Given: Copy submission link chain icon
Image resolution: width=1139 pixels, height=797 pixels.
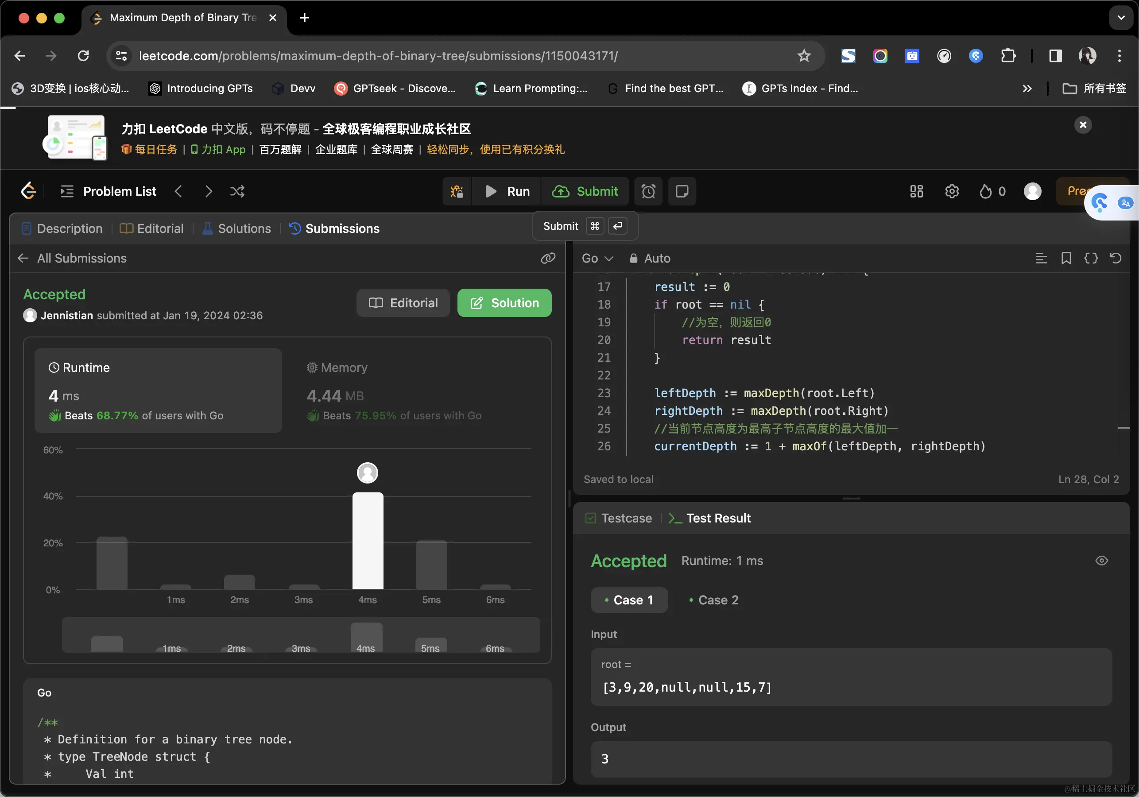Looking at the screenshot, I should 548,258.
